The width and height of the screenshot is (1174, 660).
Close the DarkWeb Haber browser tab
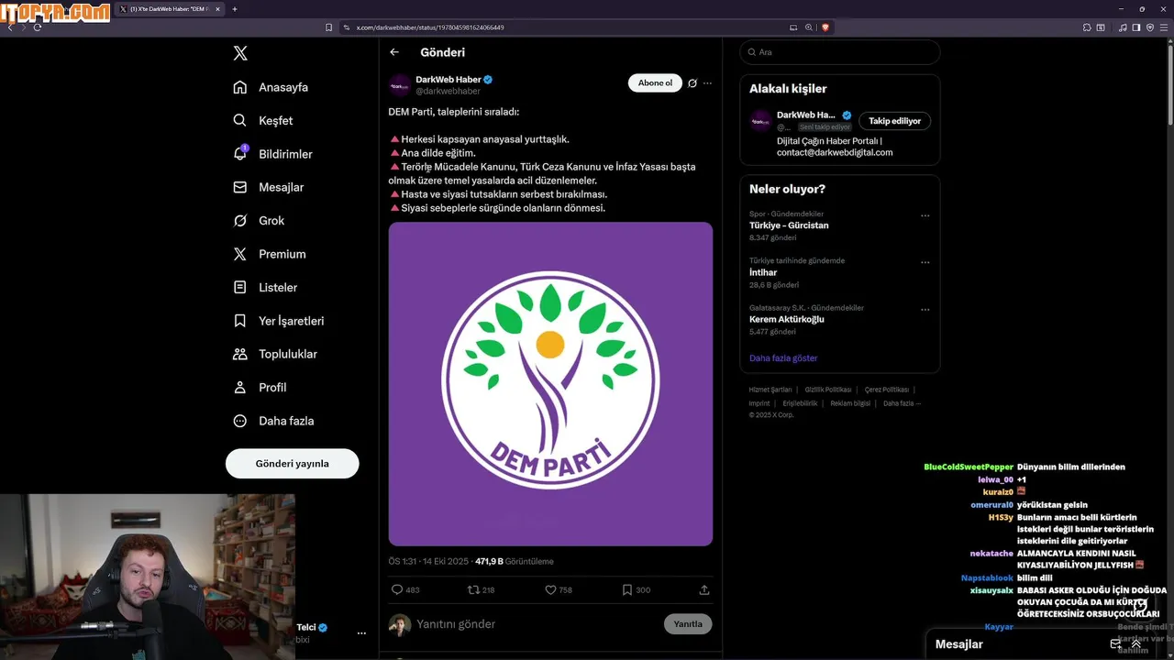(217, 9)
